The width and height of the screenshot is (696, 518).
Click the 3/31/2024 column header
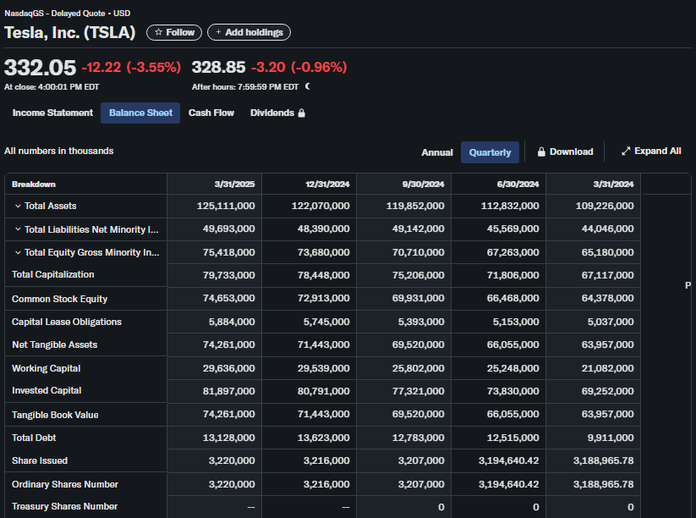[613, 185]
